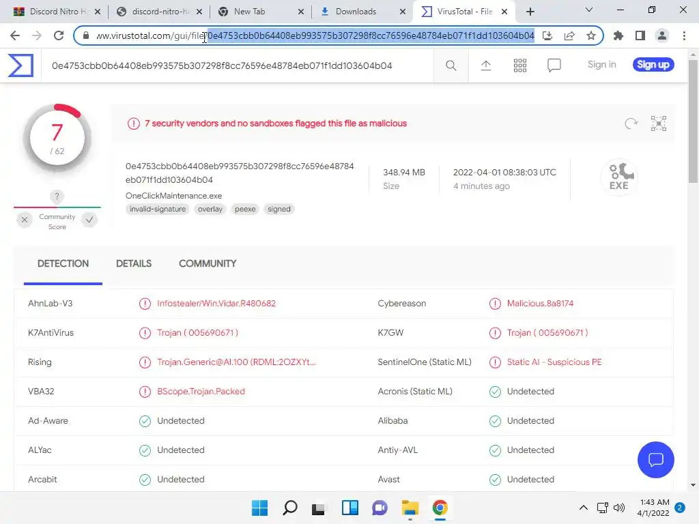Click the EXE file type icon

619,177
